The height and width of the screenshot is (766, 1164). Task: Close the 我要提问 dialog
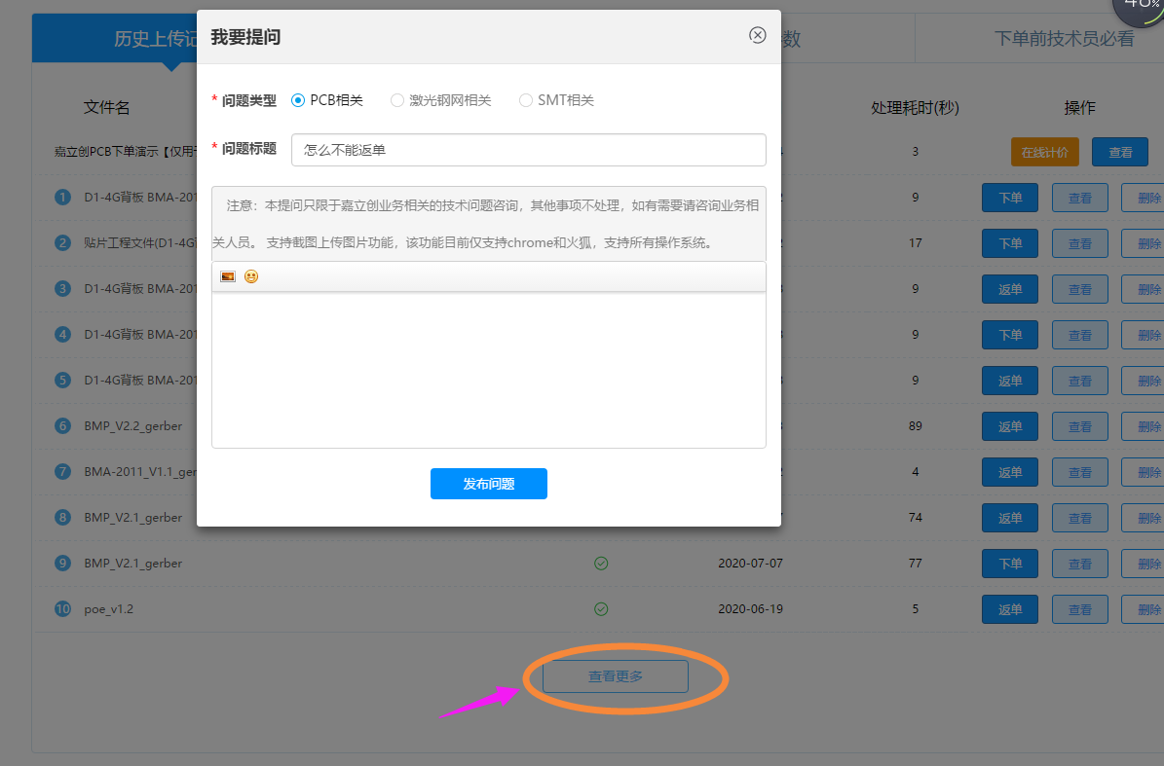tap(757, 35)
